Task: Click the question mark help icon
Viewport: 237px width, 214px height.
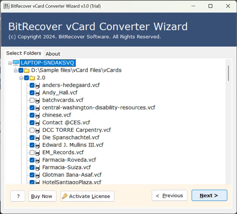Action: (x=17, y=196)
